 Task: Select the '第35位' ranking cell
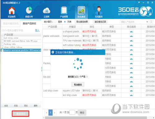[92, 36]
